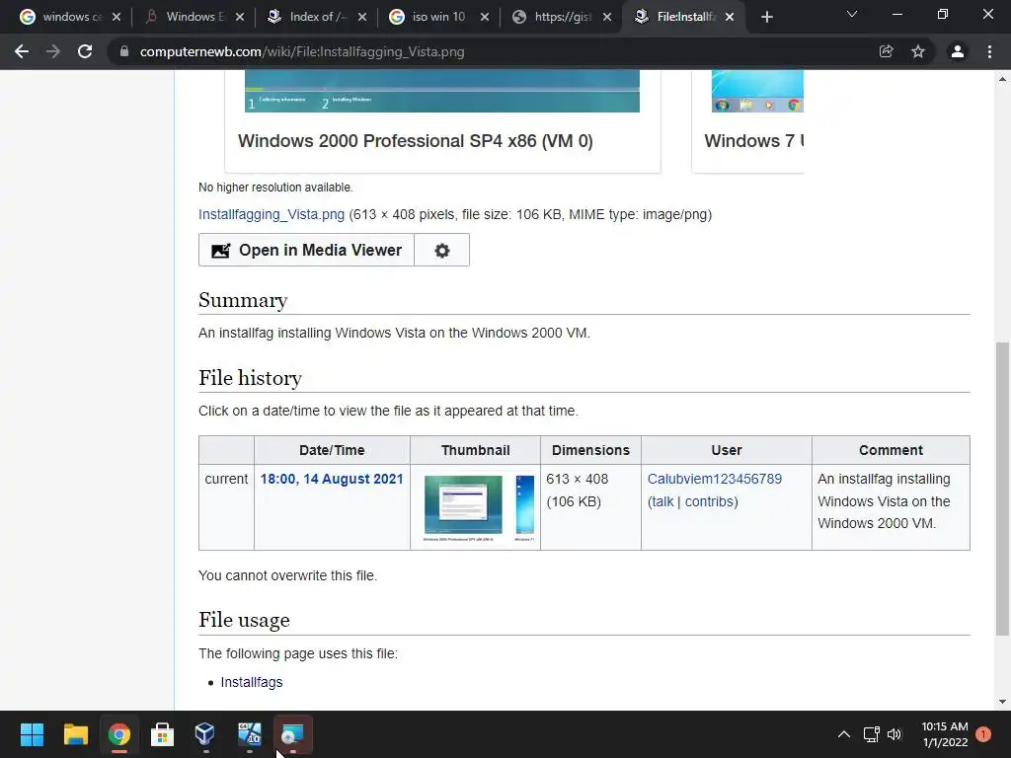
Task: Click the Windows 2000 VM preview image
Action: (442, 91)
